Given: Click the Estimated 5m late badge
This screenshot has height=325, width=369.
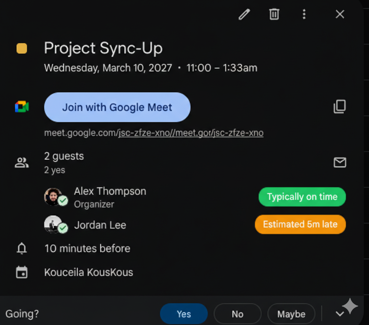Looking at the screenshot, I should 300,224.
